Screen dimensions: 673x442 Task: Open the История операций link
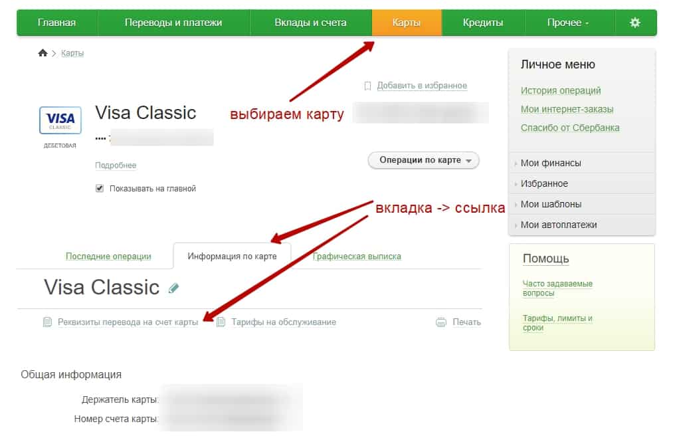[x=561, y=90]
